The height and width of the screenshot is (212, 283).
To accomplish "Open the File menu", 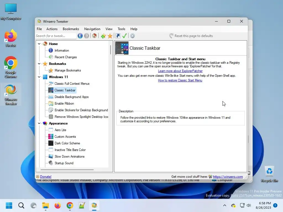I will [x=39, y=29].
